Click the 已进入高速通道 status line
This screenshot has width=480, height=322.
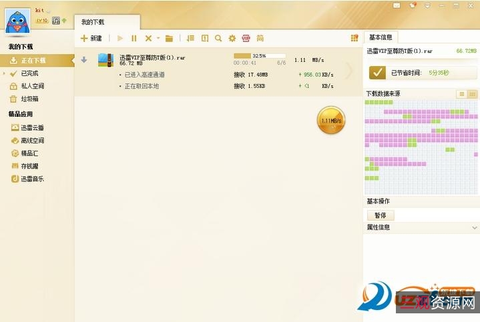[144, 75]
